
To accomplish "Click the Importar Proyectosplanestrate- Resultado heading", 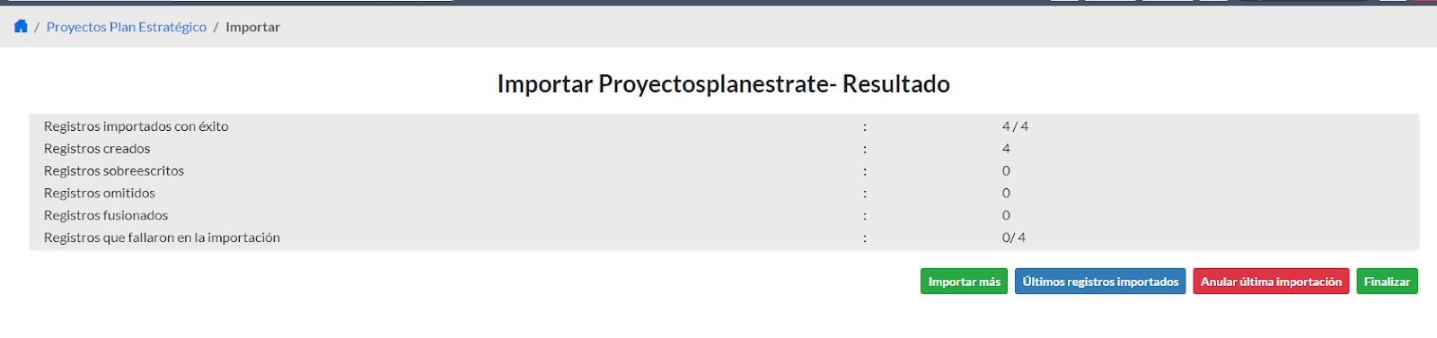I will click(x=723, y=83).
